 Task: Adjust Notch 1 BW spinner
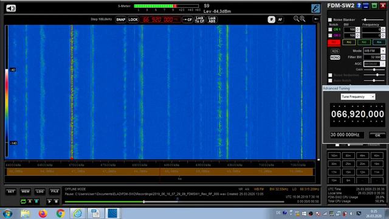pyautogui.click(x=357, y=29)
